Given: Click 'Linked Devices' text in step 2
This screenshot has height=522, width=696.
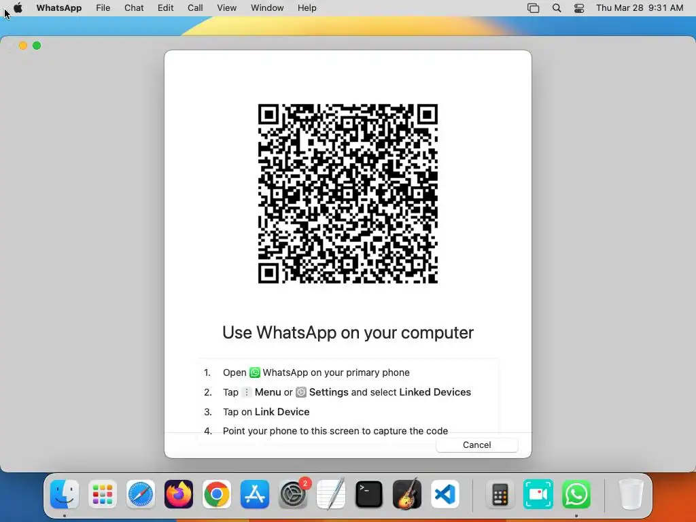Looking at the screenshot, I should (x=435, y=392).
